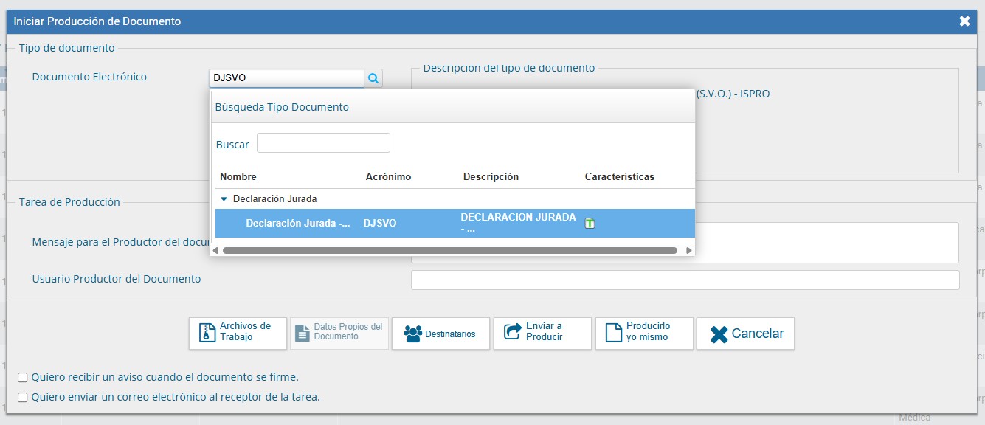Click the Buscar search input field
Viewport: 985px width, 425px height.
(x=322, y=142)
